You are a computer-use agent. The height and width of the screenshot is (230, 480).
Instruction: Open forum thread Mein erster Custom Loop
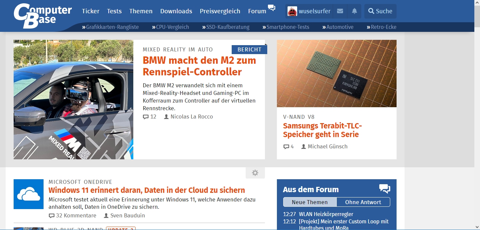click(x=344, y=225)
